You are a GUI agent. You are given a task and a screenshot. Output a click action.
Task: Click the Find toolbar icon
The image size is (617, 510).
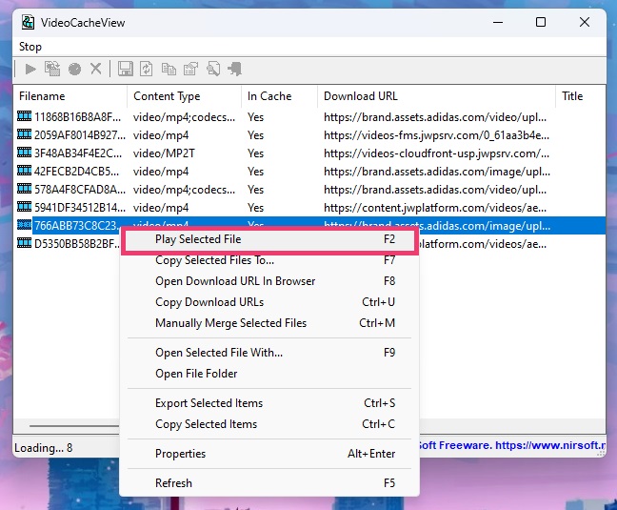213,69
